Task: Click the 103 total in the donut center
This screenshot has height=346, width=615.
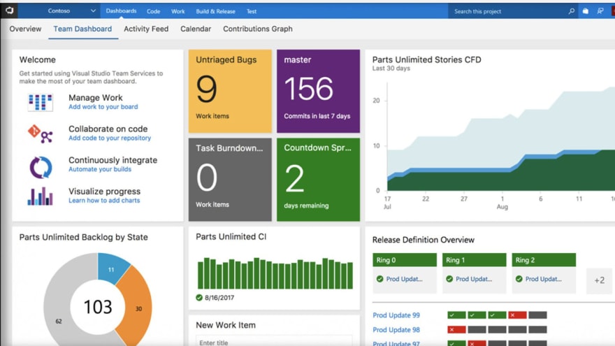Action: pyautogui.click(x=98, y=307)
